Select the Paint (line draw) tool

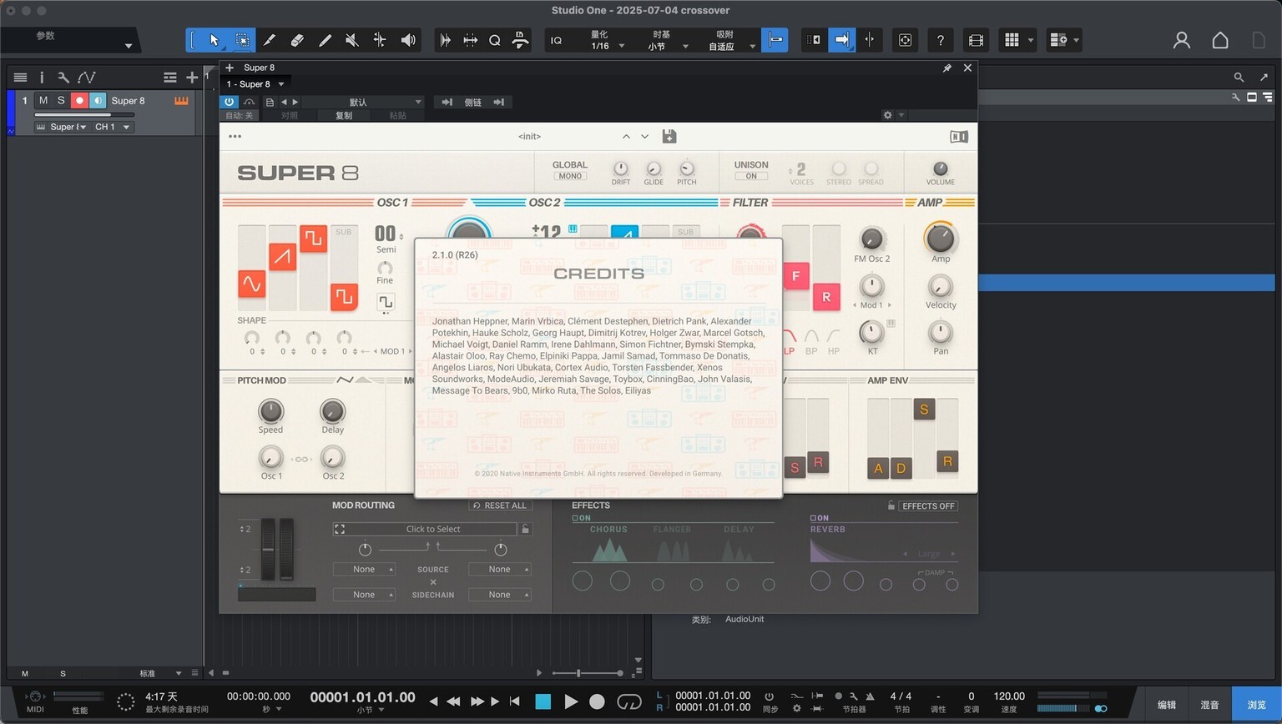[x=325, y=40]
